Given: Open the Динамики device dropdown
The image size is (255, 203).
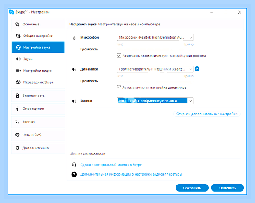Looking at the screenshot, I should coord(155,69).
